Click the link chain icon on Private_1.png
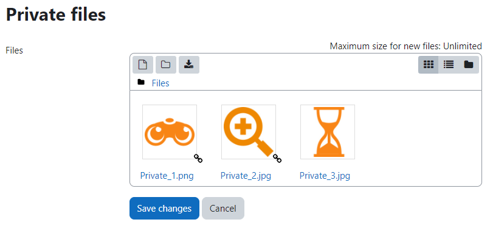The height and width of the screenshot is (225, 490). click(198, 159)
